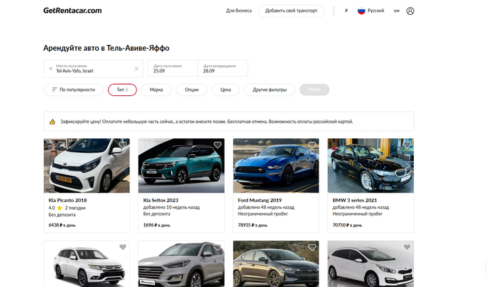The image size is (487, 287).
Task: Favorite the Kia Picanto 2018 with the heart
Action: click(x=123, y=145)
